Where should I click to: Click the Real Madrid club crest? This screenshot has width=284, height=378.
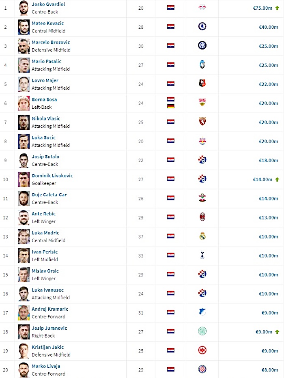pyautogui.click(x=202, y=236)
